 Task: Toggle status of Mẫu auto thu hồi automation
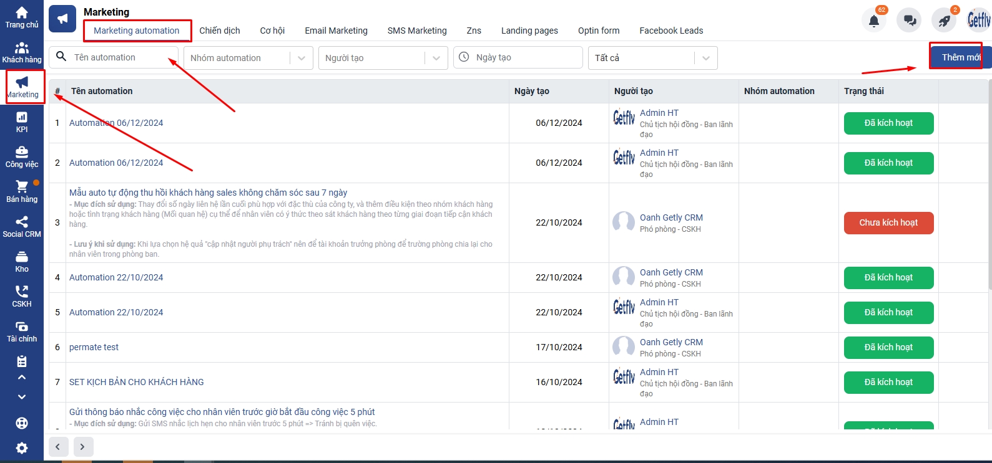pos(888,223)
